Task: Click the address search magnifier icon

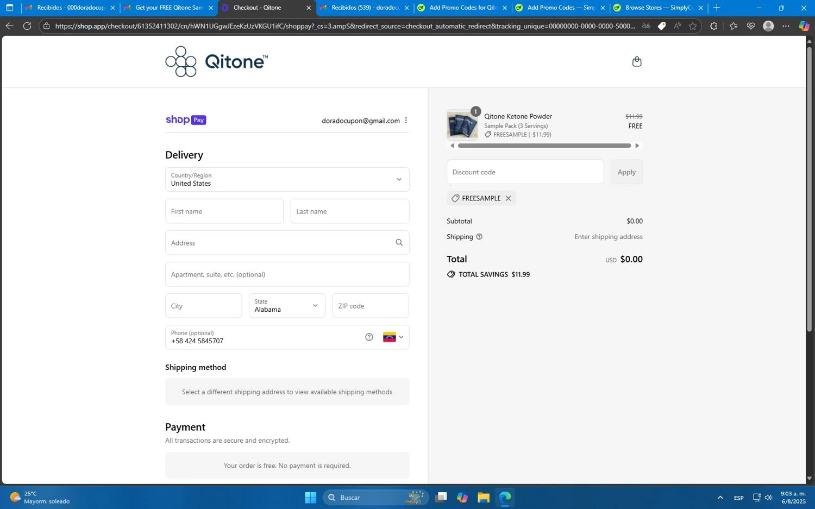Action: point(399,243)
